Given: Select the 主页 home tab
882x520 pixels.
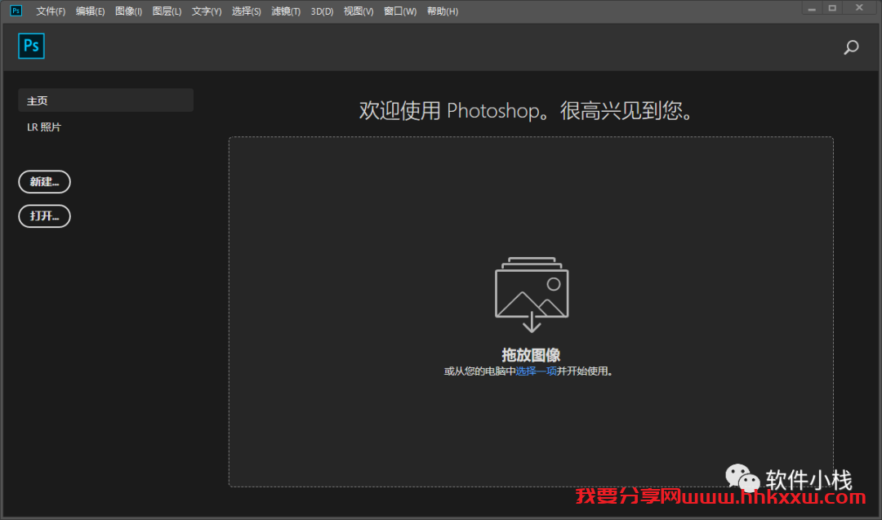Looking at the screenshot, I should 105,100.
